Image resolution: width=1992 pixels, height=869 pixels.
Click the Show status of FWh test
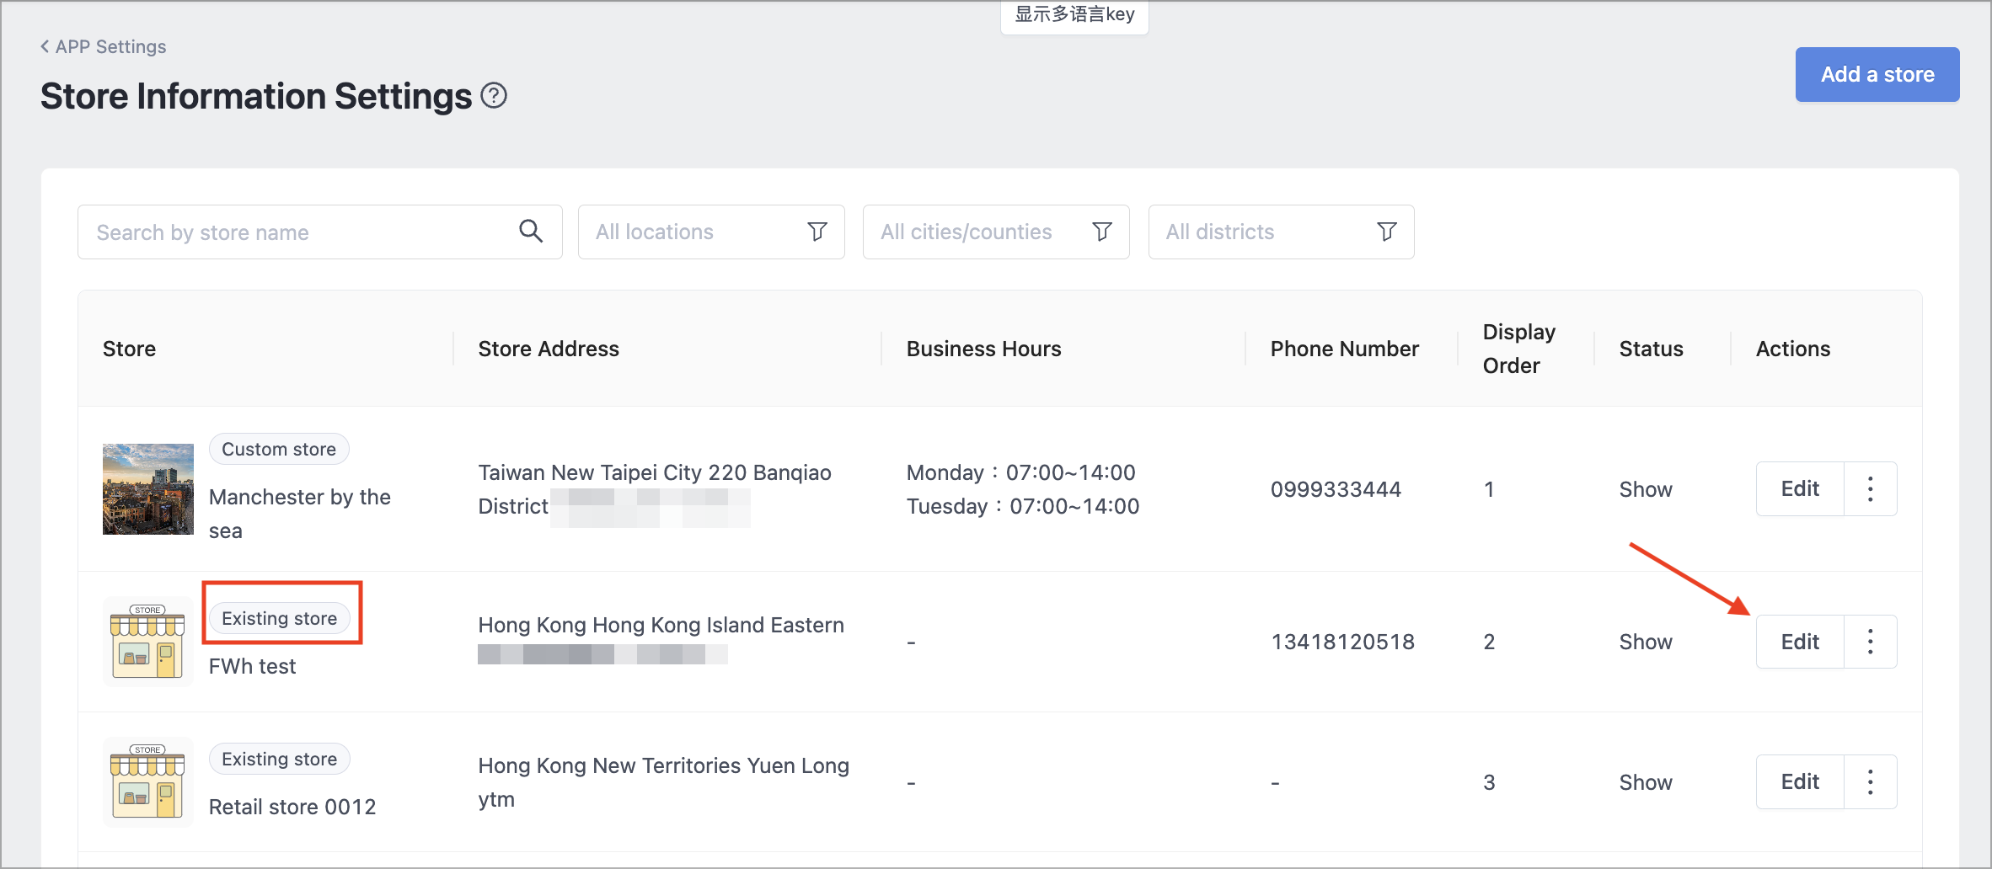coord(1646,642)
